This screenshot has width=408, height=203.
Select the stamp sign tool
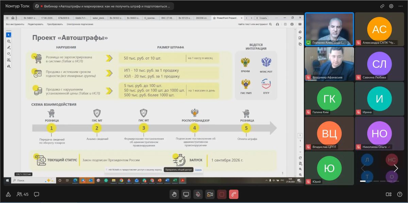pos(9,66)
